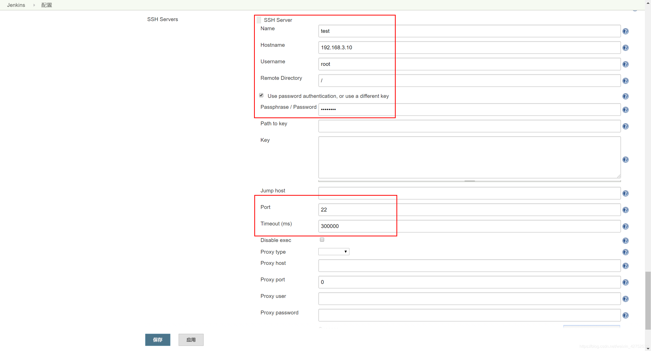Open help for Jump host field
Image resolution: width=651 pixels, height=351 pixels.
626,193
